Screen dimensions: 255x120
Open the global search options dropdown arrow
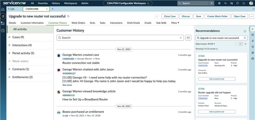(211, 3)
